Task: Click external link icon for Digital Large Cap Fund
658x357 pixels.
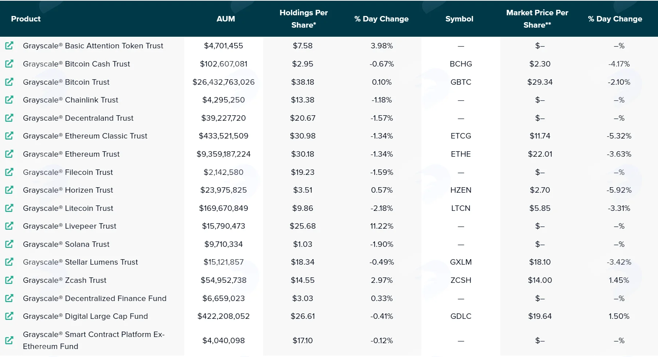Action: coord(9,316)
